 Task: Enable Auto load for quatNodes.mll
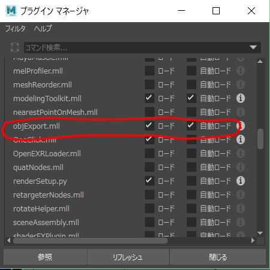[x=192, y=167]
